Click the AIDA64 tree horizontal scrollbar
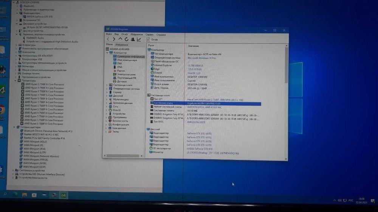 tap(123, 156)
